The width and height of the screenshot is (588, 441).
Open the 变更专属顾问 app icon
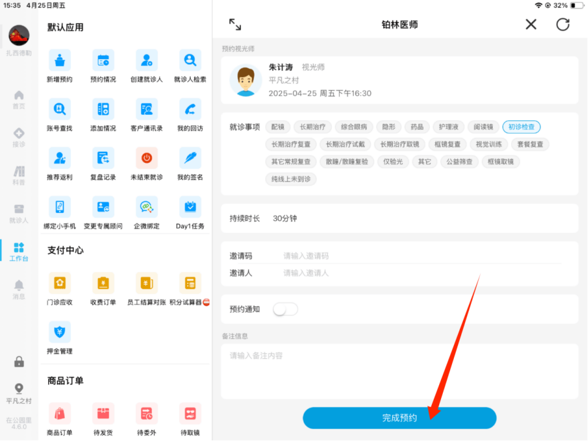(x=103, y=207)
